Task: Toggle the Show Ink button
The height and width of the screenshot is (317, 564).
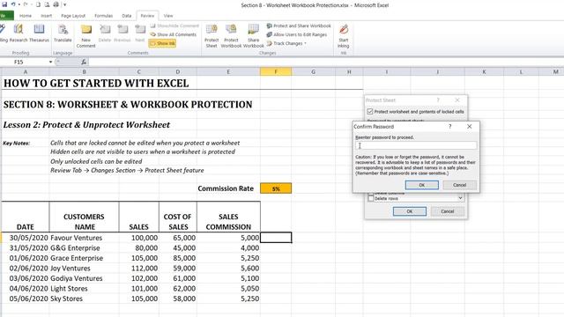Action: (162, 43)
